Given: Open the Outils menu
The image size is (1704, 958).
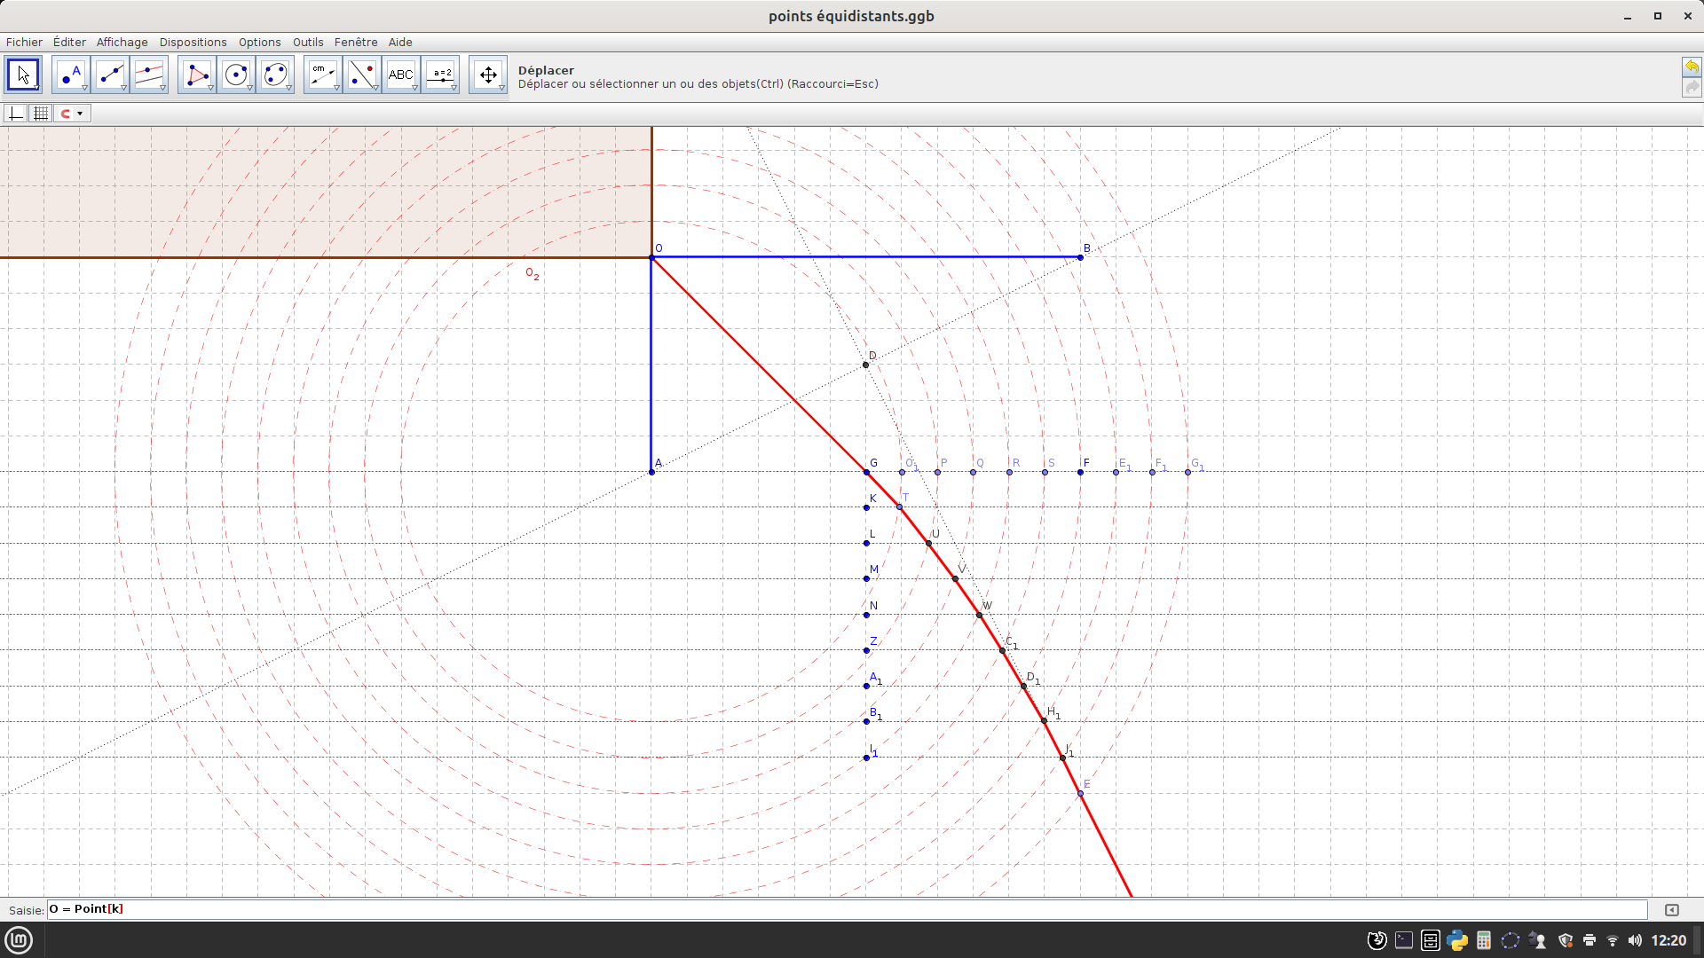Looking at the screenshot, I should click(308, 42).
